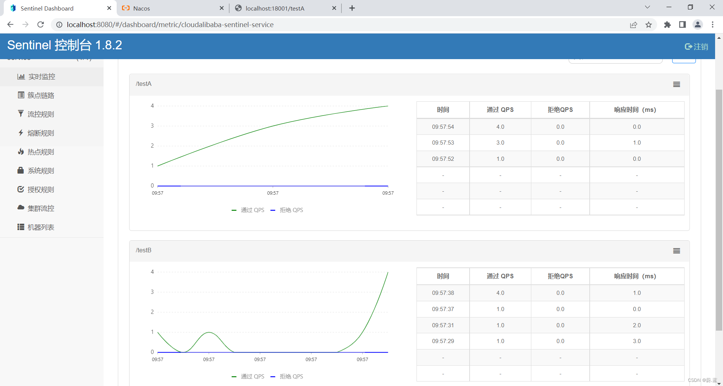Toggle 拒绝 QPS series in /testA legend
The width and height of the screenshot is (723, 386).
287,210
